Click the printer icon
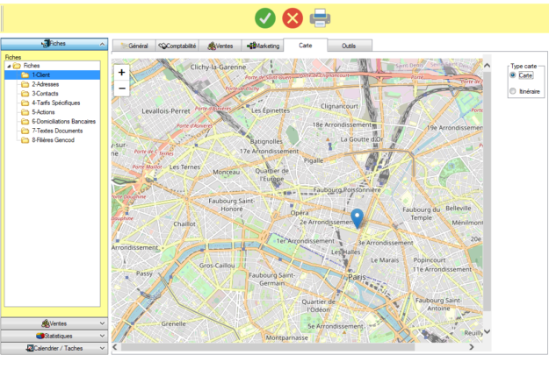This screenshot has width=549, height=369. pos(320,18)
